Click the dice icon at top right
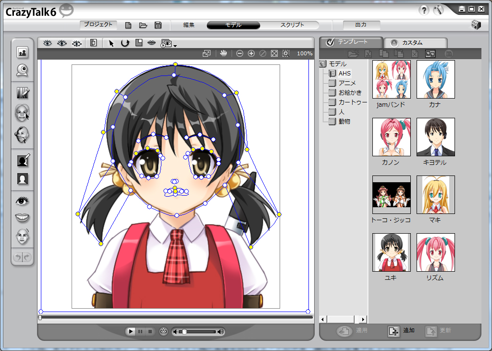Image resolution: width=492 pixels, height=351 pixels. 476,25
